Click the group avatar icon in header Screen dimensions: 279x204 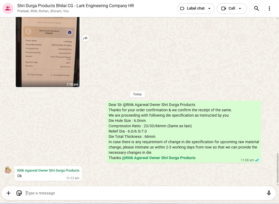(x=8, y=8)
